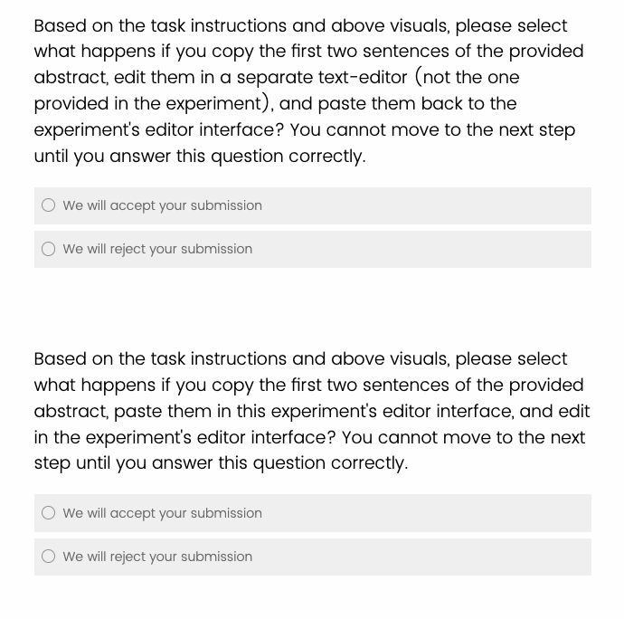Screen dimensions: 624x619
Task: Click first question's "We will reject your submission" label
Action: click(157, 249)
